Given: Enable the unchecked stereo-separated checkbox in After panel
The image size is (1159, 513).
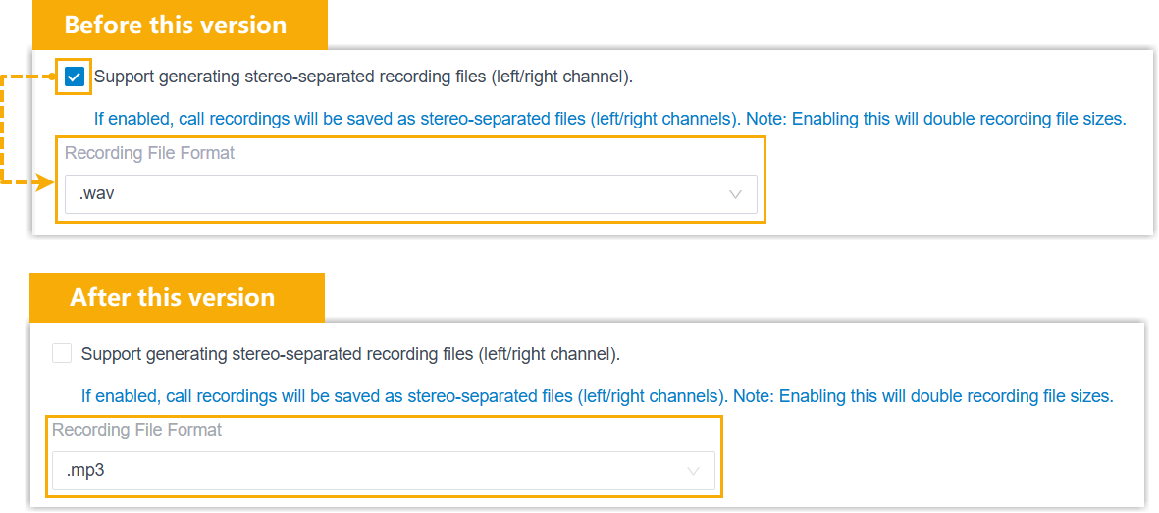Looking at the screenshot, I should pos(62,353).
